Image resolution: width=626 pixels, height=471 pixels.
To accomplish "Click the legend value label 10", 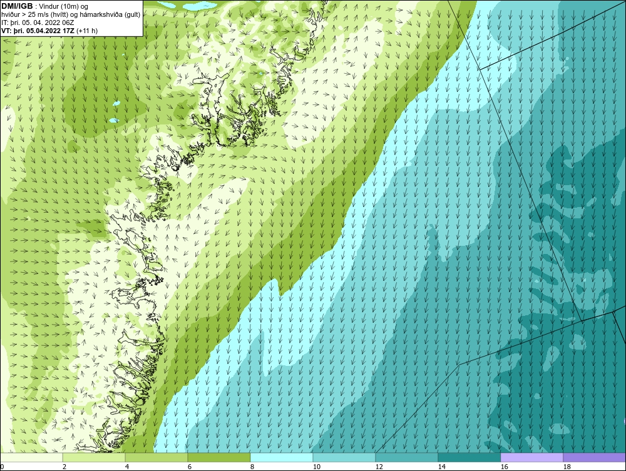I will pyautogui.click(x=317, y=467).
